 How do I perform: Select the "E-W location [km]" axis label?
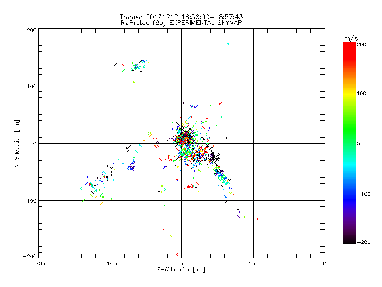tap(181, 269)
